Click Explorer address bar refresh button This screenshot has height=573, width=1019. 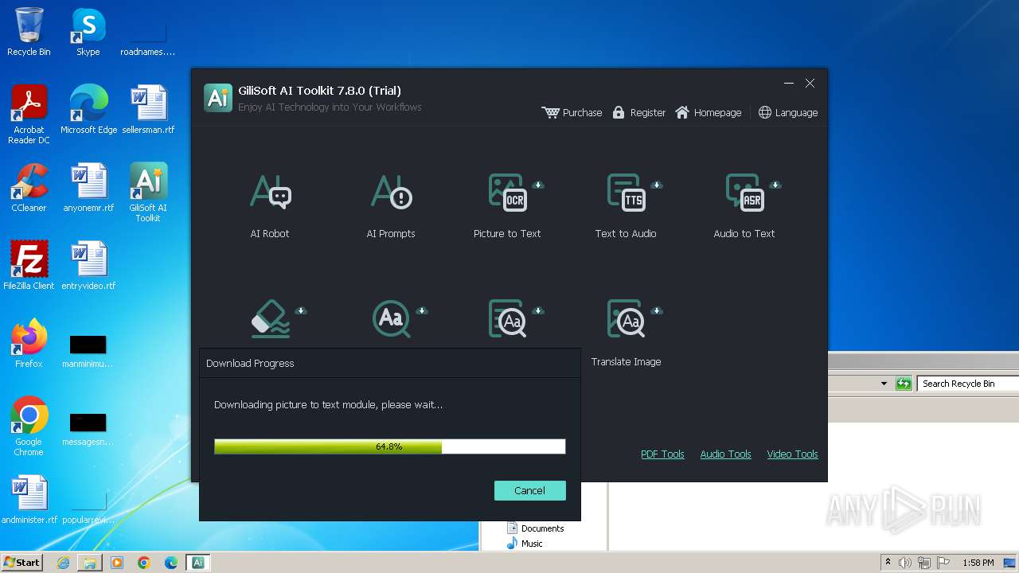(904, 384)
